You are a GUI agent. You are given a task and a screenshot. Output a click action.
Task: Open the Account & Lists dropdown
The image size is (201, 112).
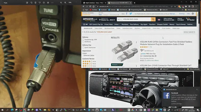[x=169, y=19]
